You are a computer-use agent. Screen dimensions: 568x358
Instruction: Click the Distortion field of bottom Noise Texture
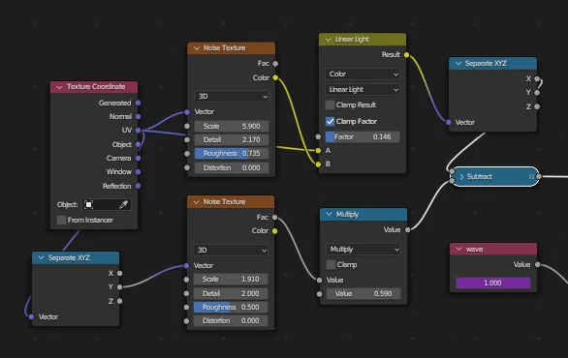point(231,321)
